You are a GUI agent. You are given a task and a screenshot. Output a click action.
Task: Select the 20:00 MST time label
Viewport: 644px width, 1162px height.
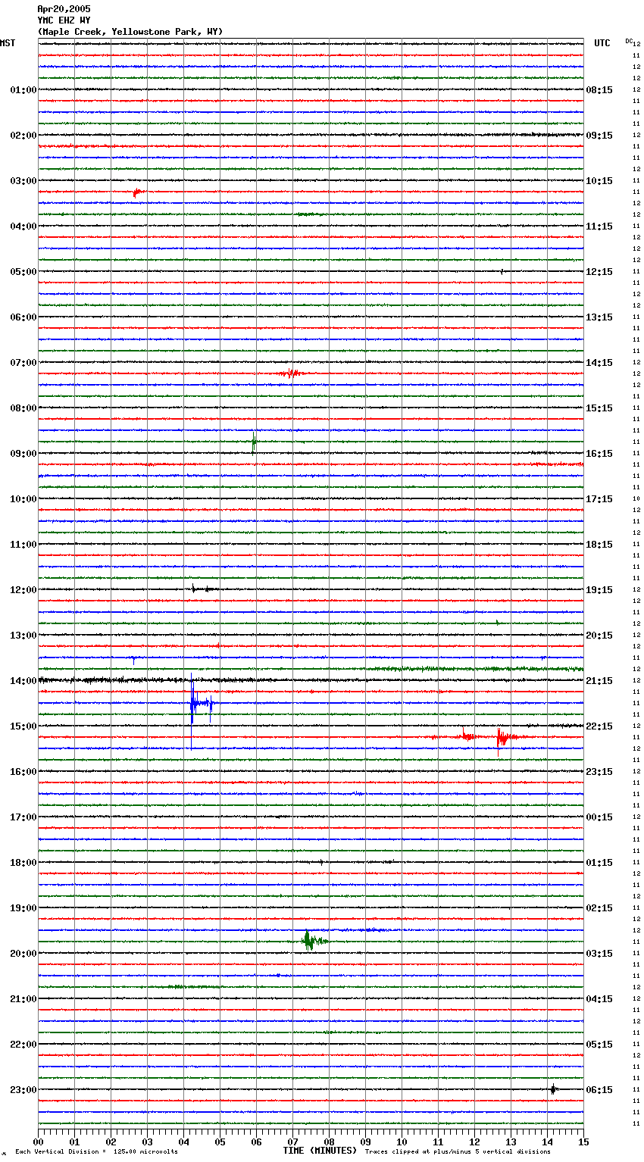pos(23,954)
